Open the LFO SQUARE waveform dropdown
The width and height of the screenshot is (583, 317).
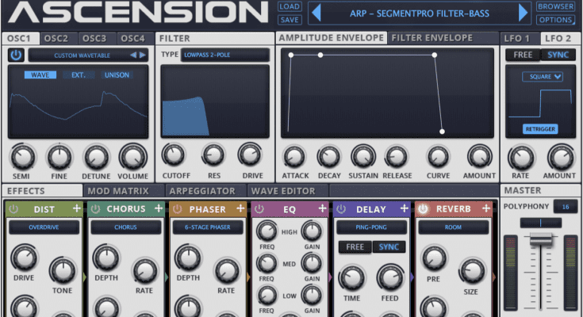543,77
